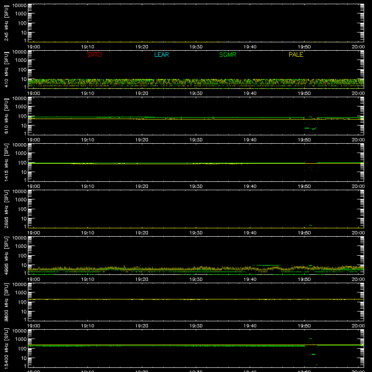Select the 610 MHz [SFU] axis title
The width and height of the screenshot is (372, 372).
(7, 116)
